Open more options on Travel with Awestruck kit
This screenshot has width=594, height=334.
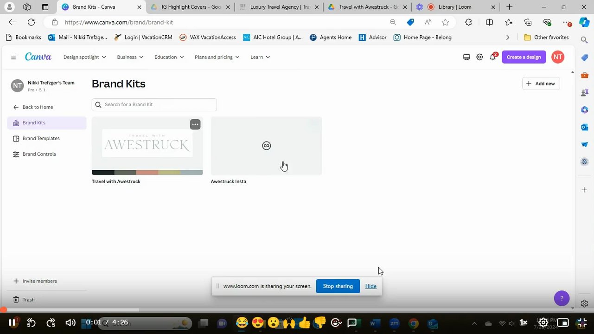coord(195,124)
